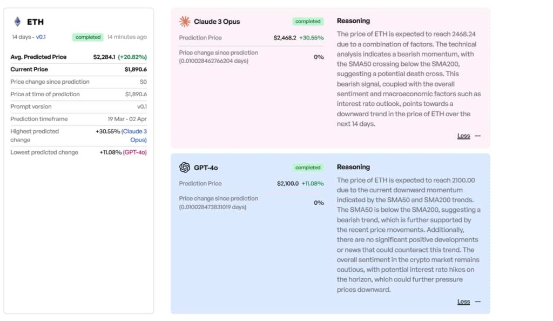Image resolution: width=553 pixels, height=321 pixels.
Task: Collapse Claude 3 Opus reasoning with Less
Action: tap(463, 136)
